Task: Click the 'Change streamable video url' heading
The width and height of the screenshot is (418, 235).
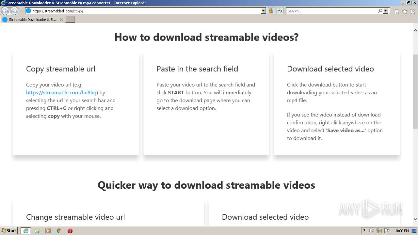Action: coord(75,217)
